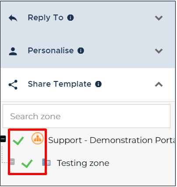Click the Share Template info icon
The width and height of the screenshot is (177, 187).
tap(98, 84)
